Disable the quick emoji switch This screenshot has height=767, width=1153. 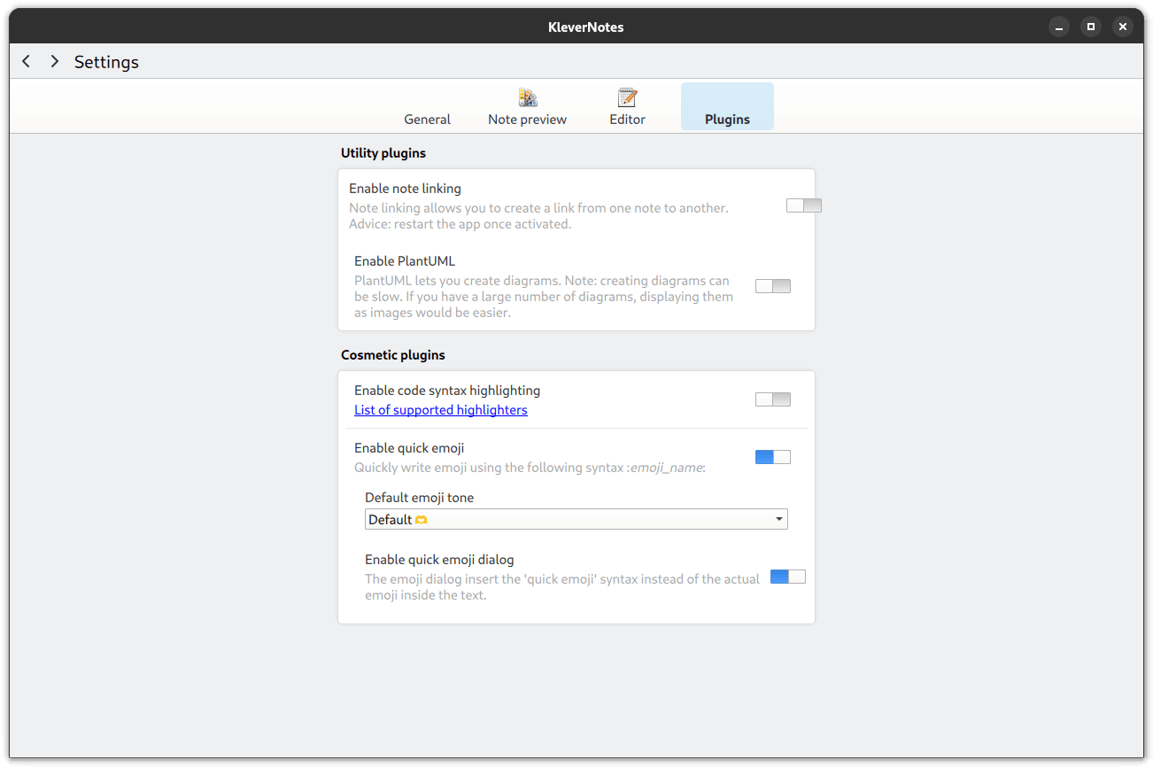point(772,457)
